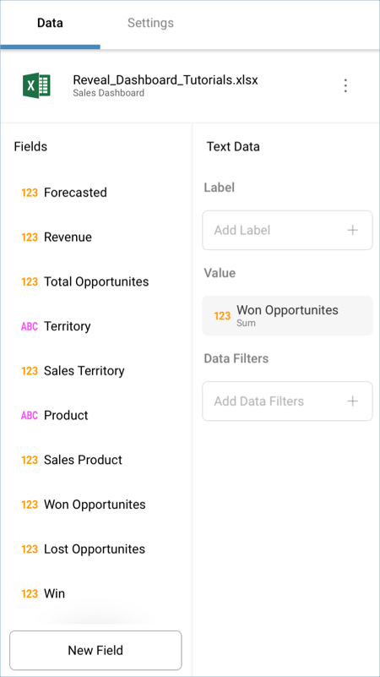
Task: Click the ABC text icon beside Territory
Action: coord(30,326)
